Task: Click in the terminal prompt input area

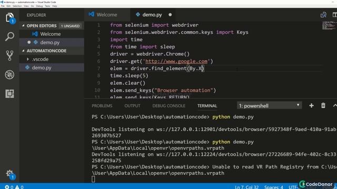Action: [x=93, y=179]
